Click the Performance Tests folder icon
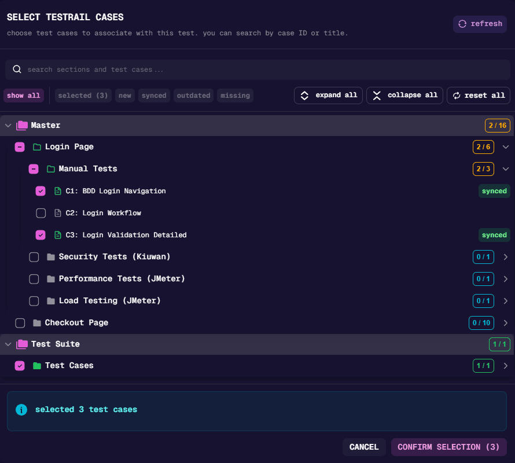 (51, 279)
